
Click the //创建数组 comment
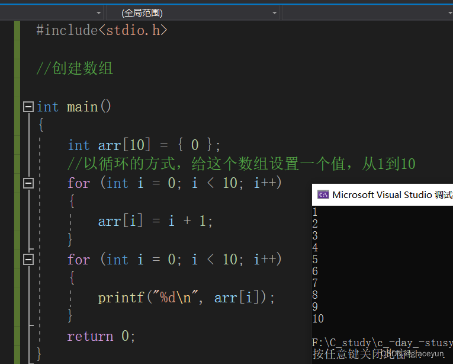(x=75, y=68)
